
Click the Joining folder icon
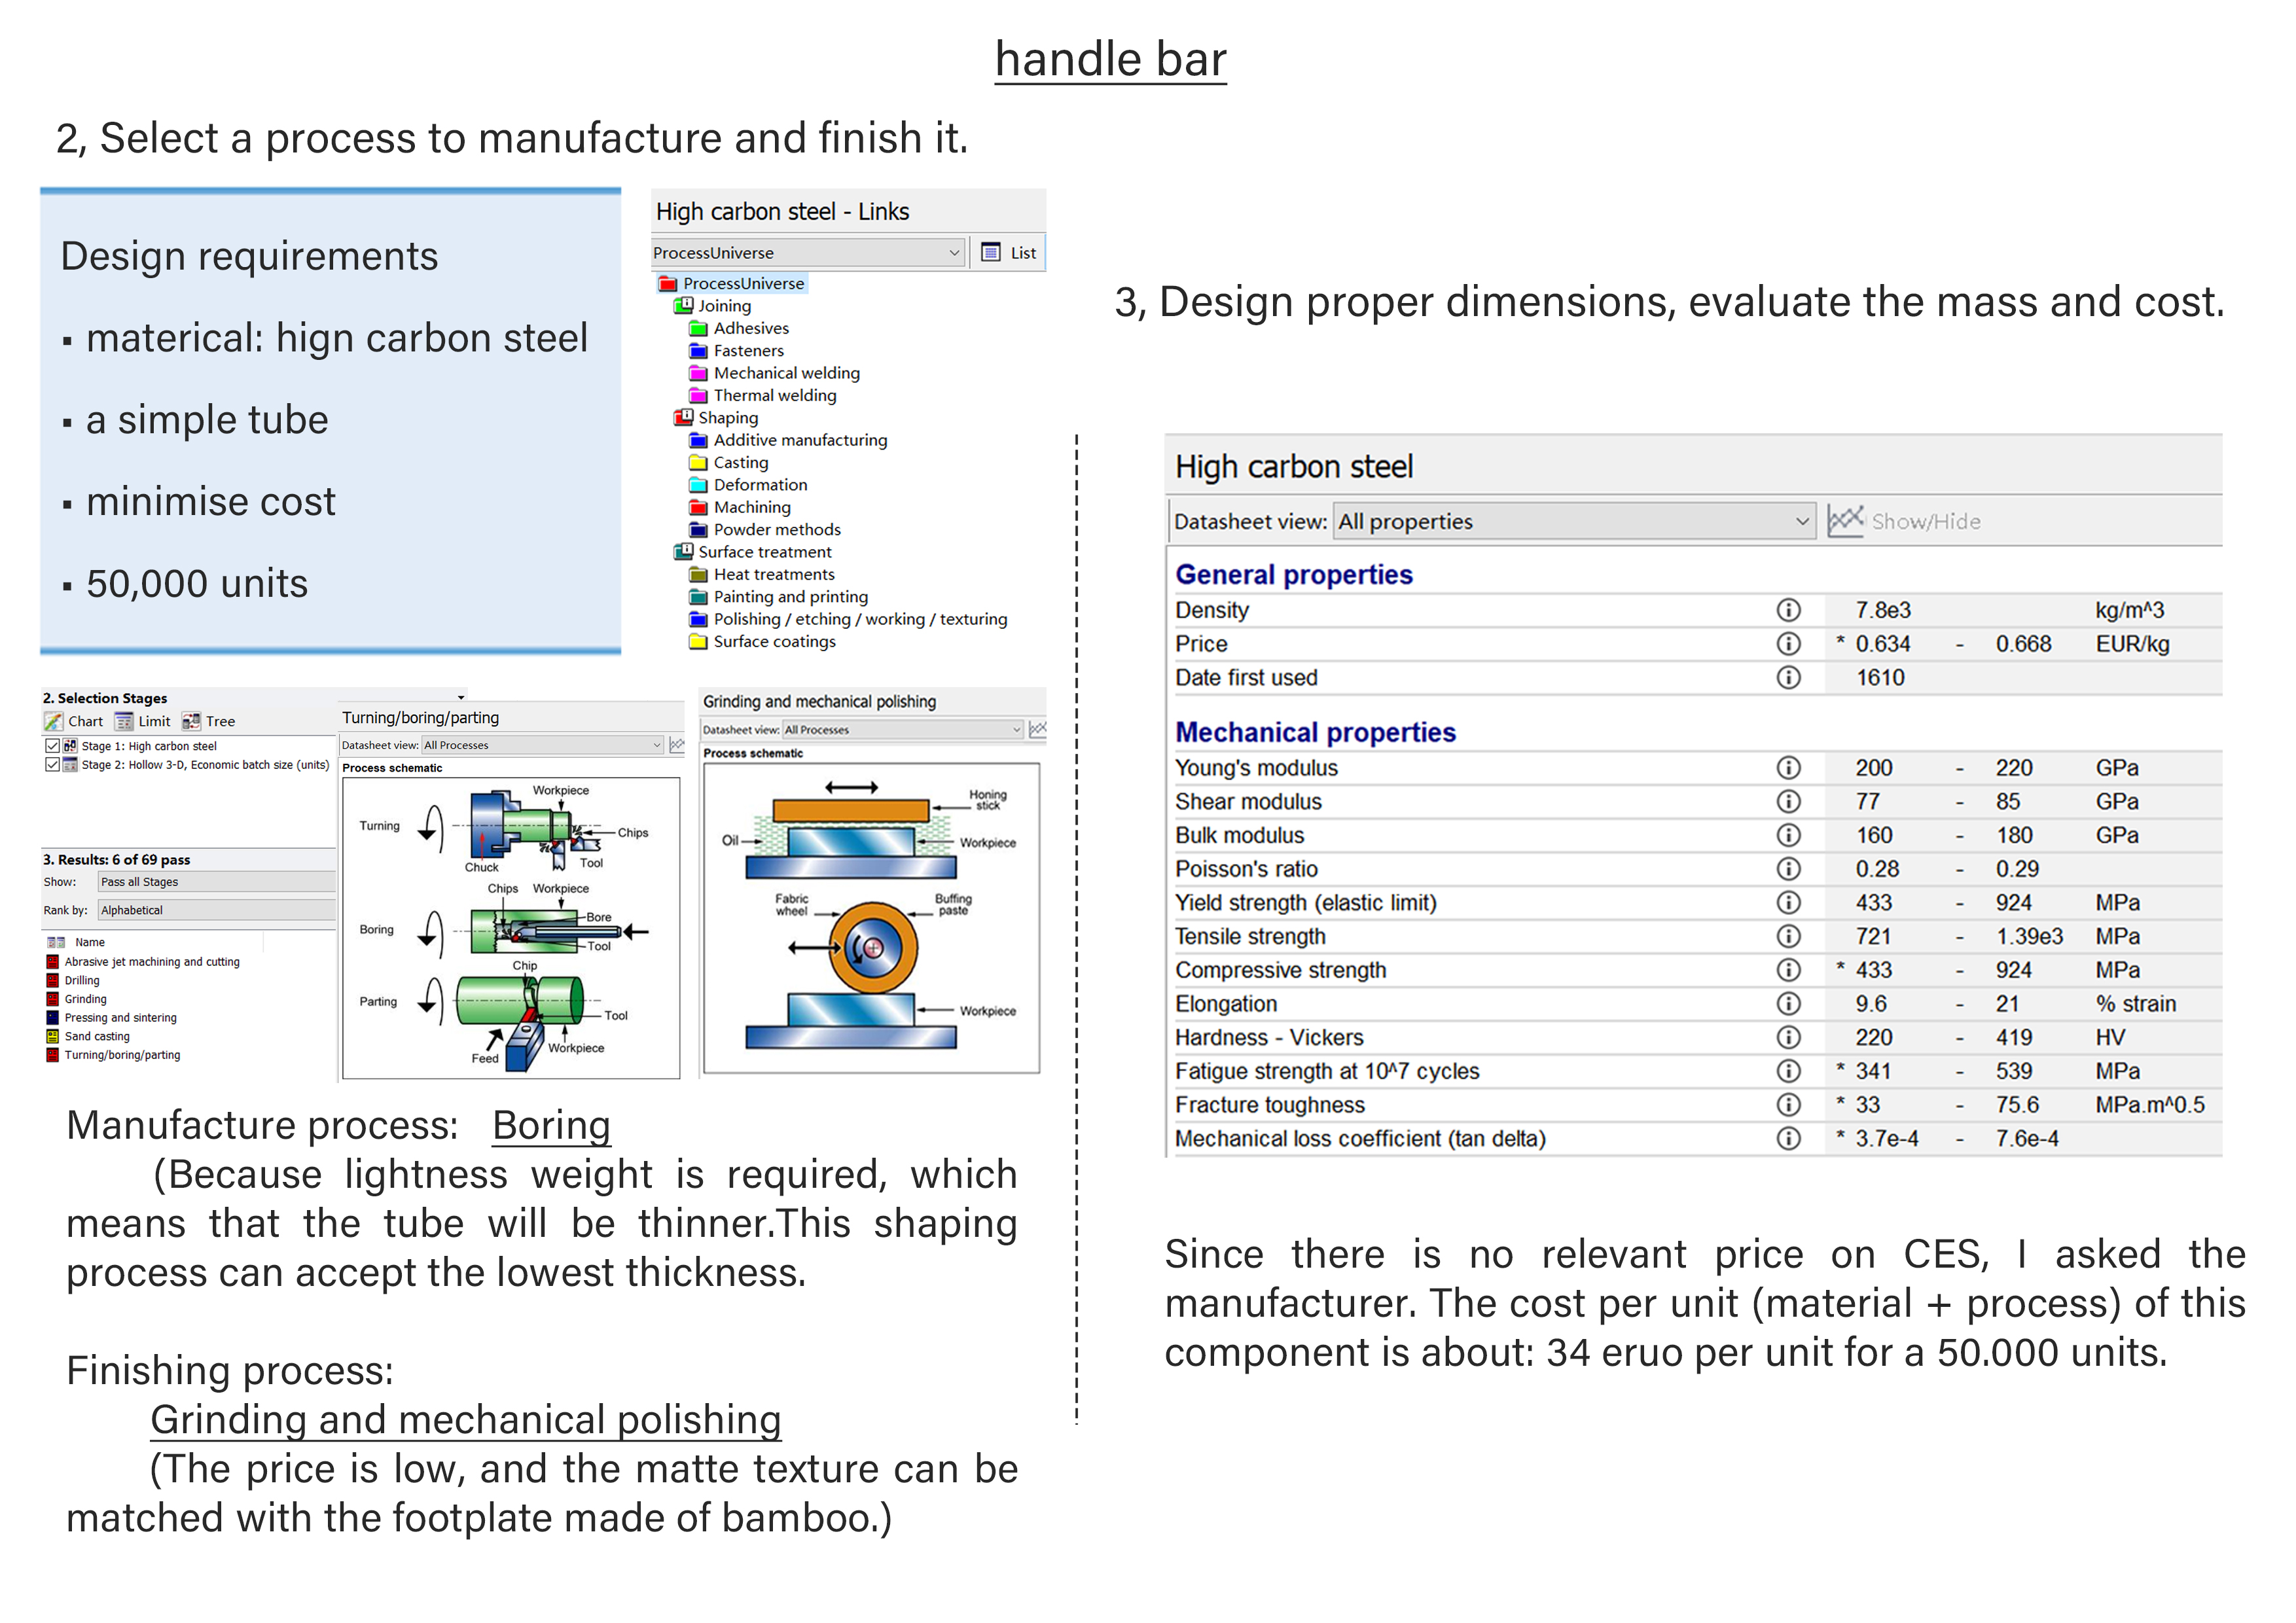click(x=684, y=306)
